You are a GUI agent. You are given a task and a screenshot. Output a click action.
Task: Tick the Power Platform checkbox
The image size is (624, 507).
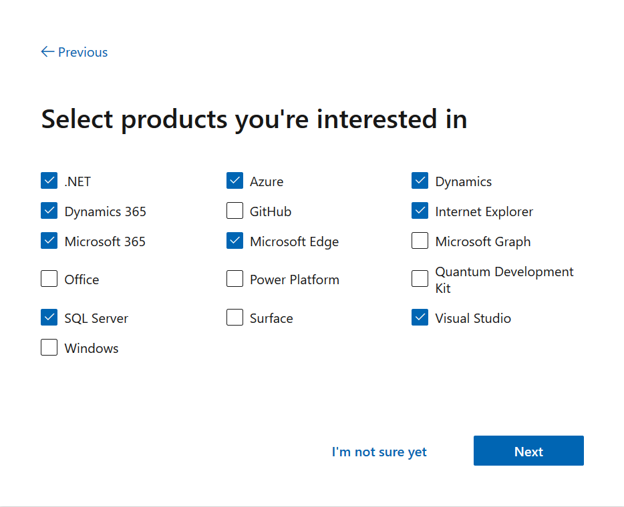click(235, 279)
